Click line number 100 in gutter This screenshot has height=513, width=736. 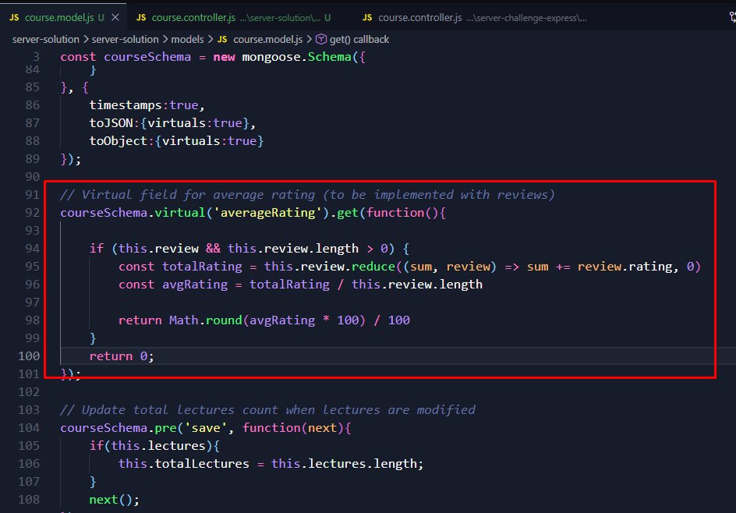[x=29, y=356]
